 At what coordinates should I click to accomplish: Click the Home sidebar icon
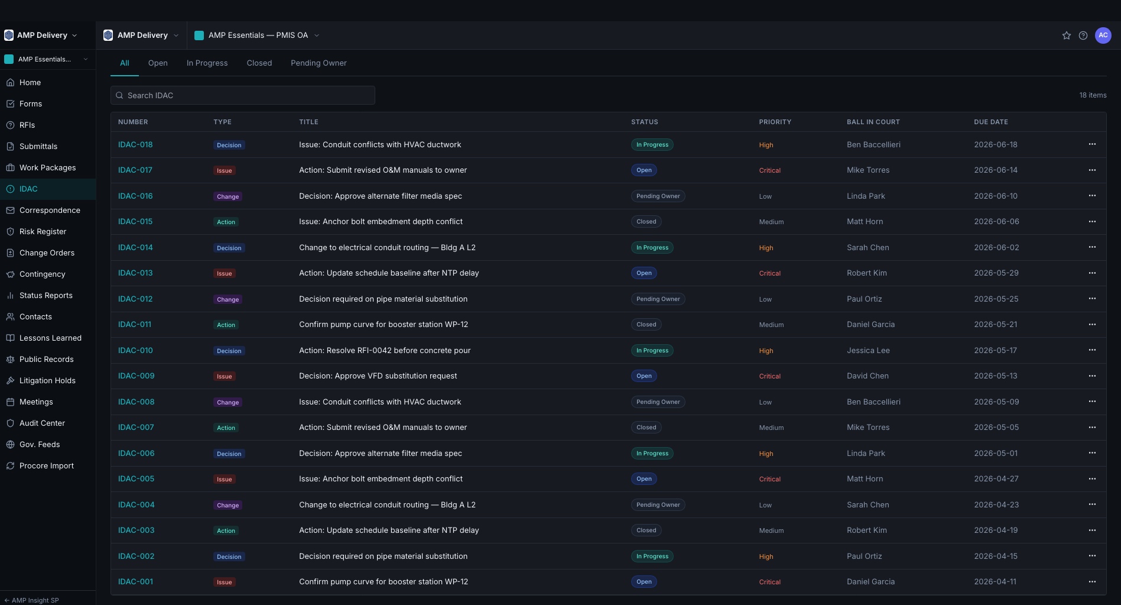(x=10, y=83)
